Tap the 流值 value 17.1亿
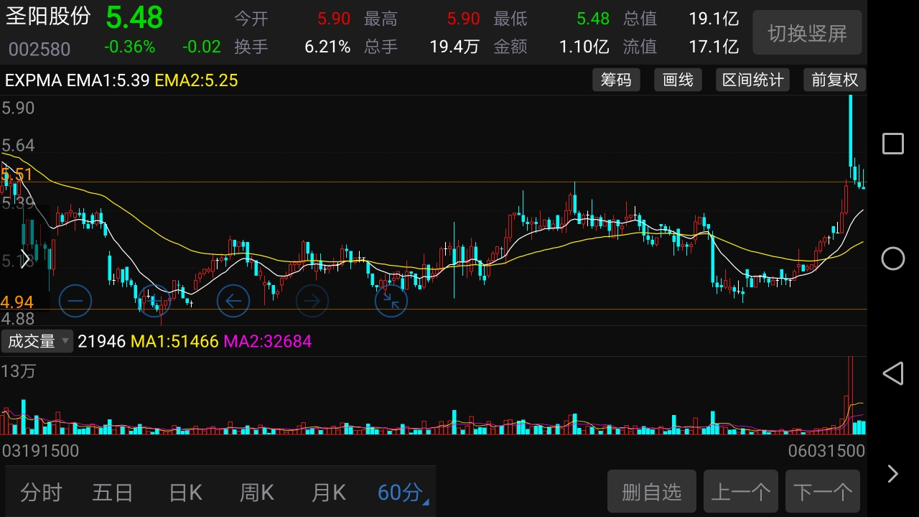This screenshot has height=517, width=919. [714, 47]
